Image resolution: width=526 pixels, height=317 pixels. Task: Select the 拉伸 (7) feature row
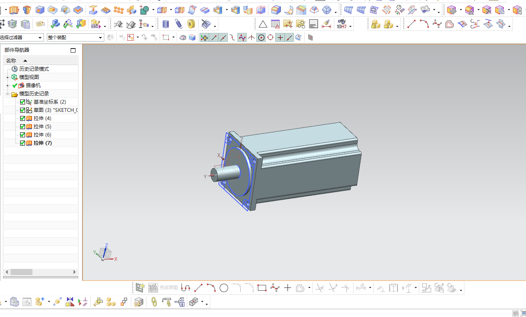40,143
